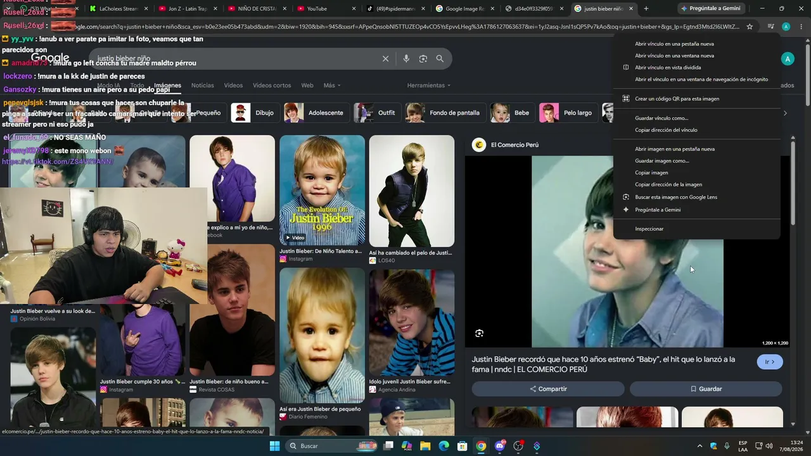Filter images by the Bebe chip
The width and height of the screenshot is (811, 456).
click(512, 113)
